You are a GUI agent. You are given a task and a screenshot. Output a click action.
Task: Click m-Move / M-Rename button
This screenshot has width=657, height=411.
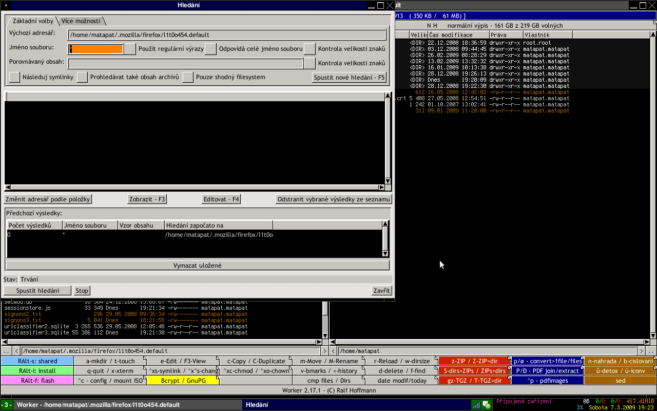(x=329, y=361)
